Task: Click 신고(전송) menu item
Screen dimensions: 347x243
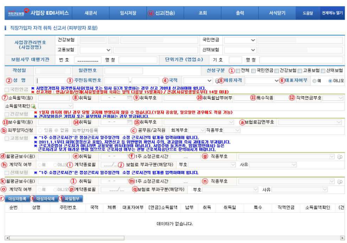Action: tap(165, 13)
